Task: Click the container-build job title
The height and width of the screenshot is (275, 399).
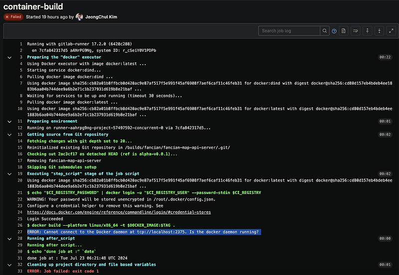Action: pyautogui.click(x=33, y=6)
